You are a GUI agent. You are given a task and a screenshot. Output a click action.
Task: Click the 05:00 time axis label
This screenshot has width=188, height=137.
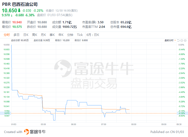pos(43,124)
